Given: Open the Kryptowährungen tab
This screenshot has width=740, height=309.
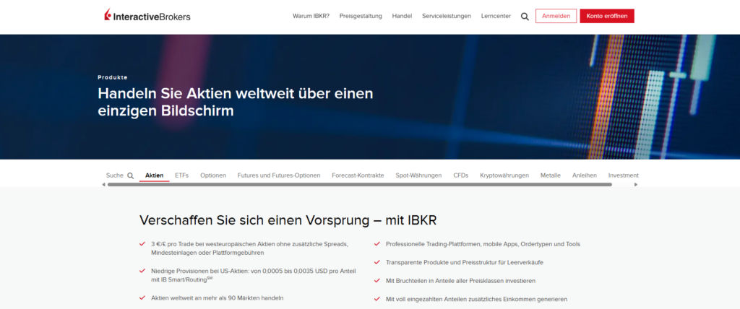Looking at the screenshot, I should [x=504, y=175].
